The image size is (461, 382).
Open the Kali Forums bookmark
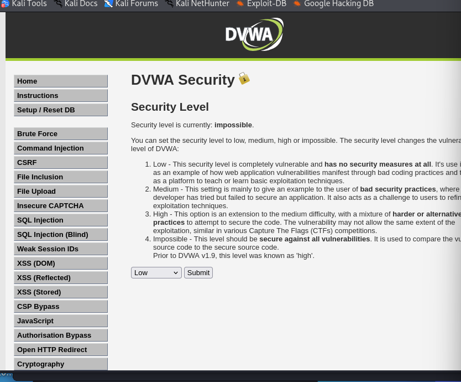tap(131, 3)
